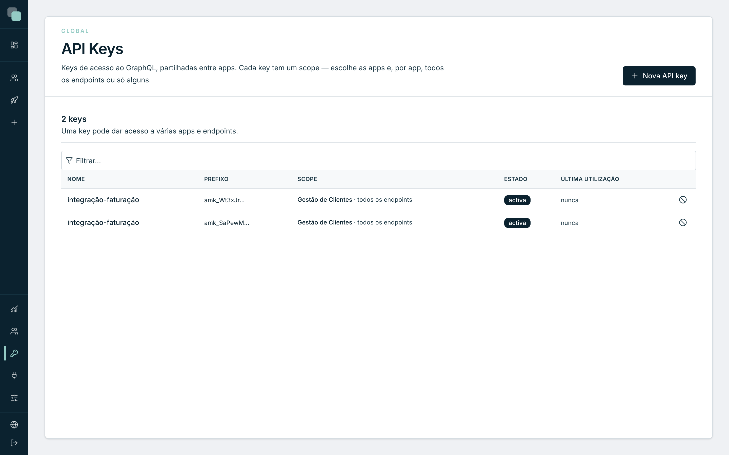The height and width of the screenshot is (455, 729).
Task: Click the plus icon in sidebar
Action: click(14, 123)
